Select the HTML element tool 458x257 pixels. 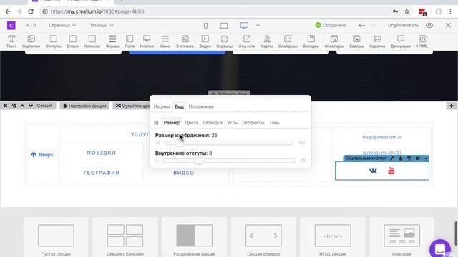422,41
